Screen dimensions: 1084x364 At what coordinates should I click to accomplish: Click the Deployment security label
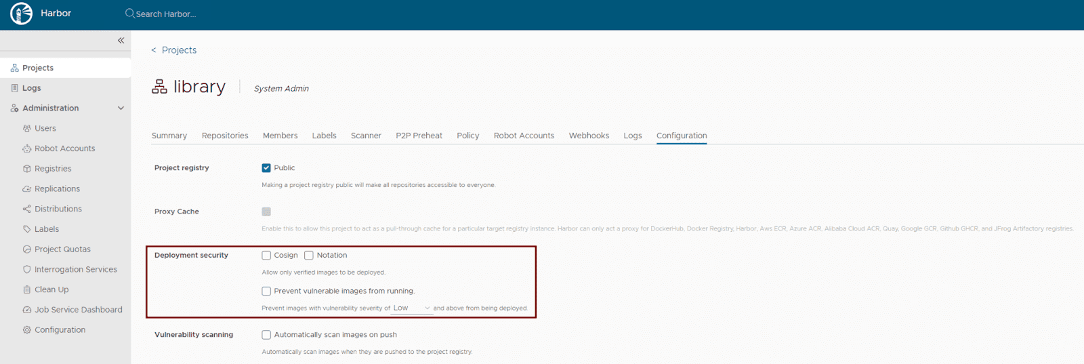tap(191, 256)
